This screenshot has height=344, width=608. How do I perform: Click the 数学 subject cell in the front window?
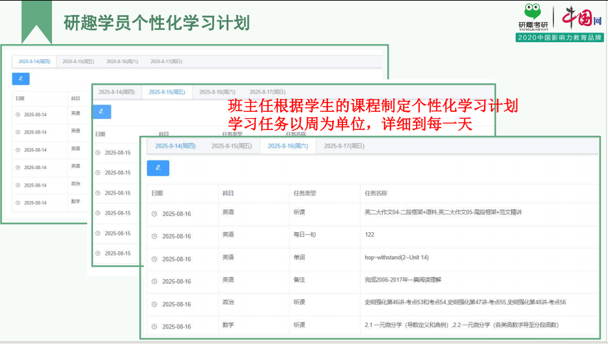point(228,325)
